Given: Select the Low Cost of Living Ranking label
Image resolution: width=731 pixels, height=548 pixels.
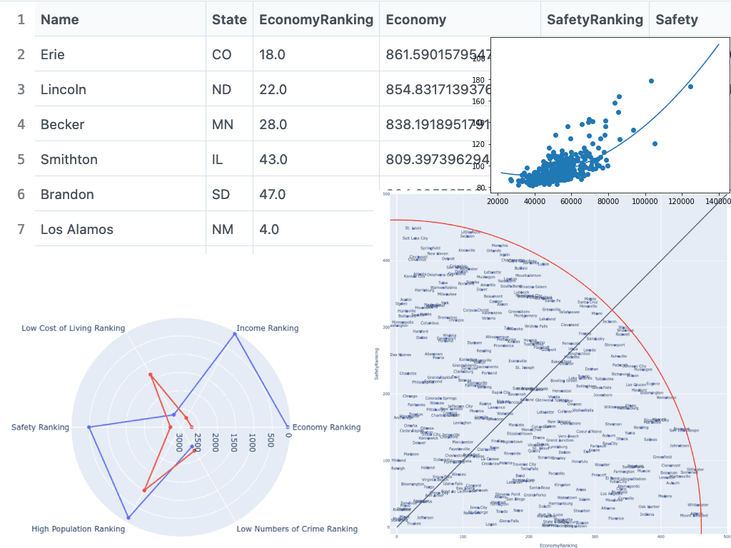Looking at the screenshot, I should click(73, 328).
